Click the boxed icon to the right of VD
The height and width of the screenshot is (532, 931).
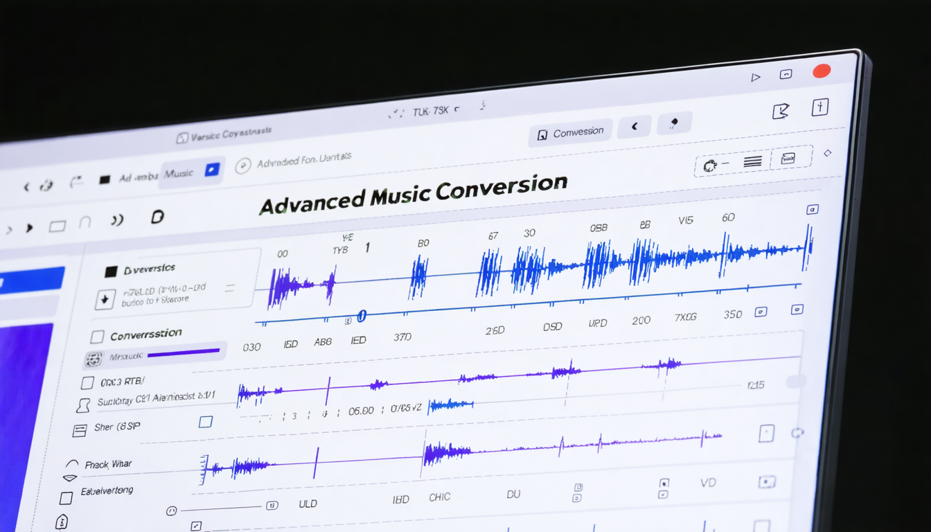[x=765, y=481]
